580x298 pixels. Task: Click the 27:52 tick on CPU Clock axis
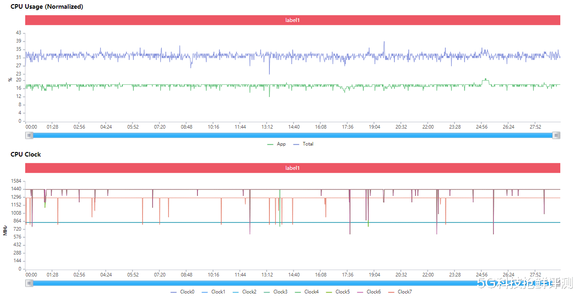pos(535,275)
